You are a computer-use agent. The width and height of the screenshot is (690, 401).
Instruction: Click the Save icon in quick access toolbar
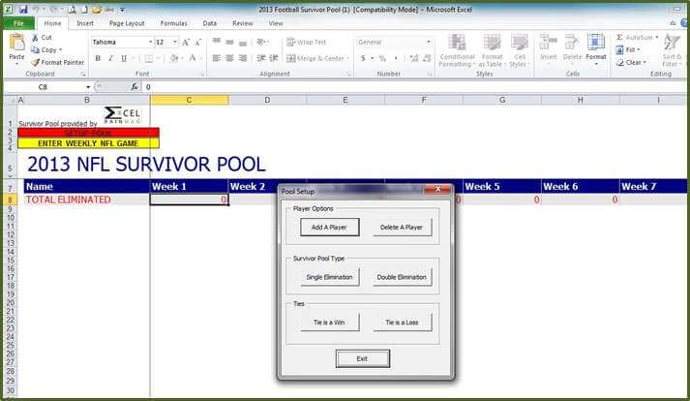22,9
